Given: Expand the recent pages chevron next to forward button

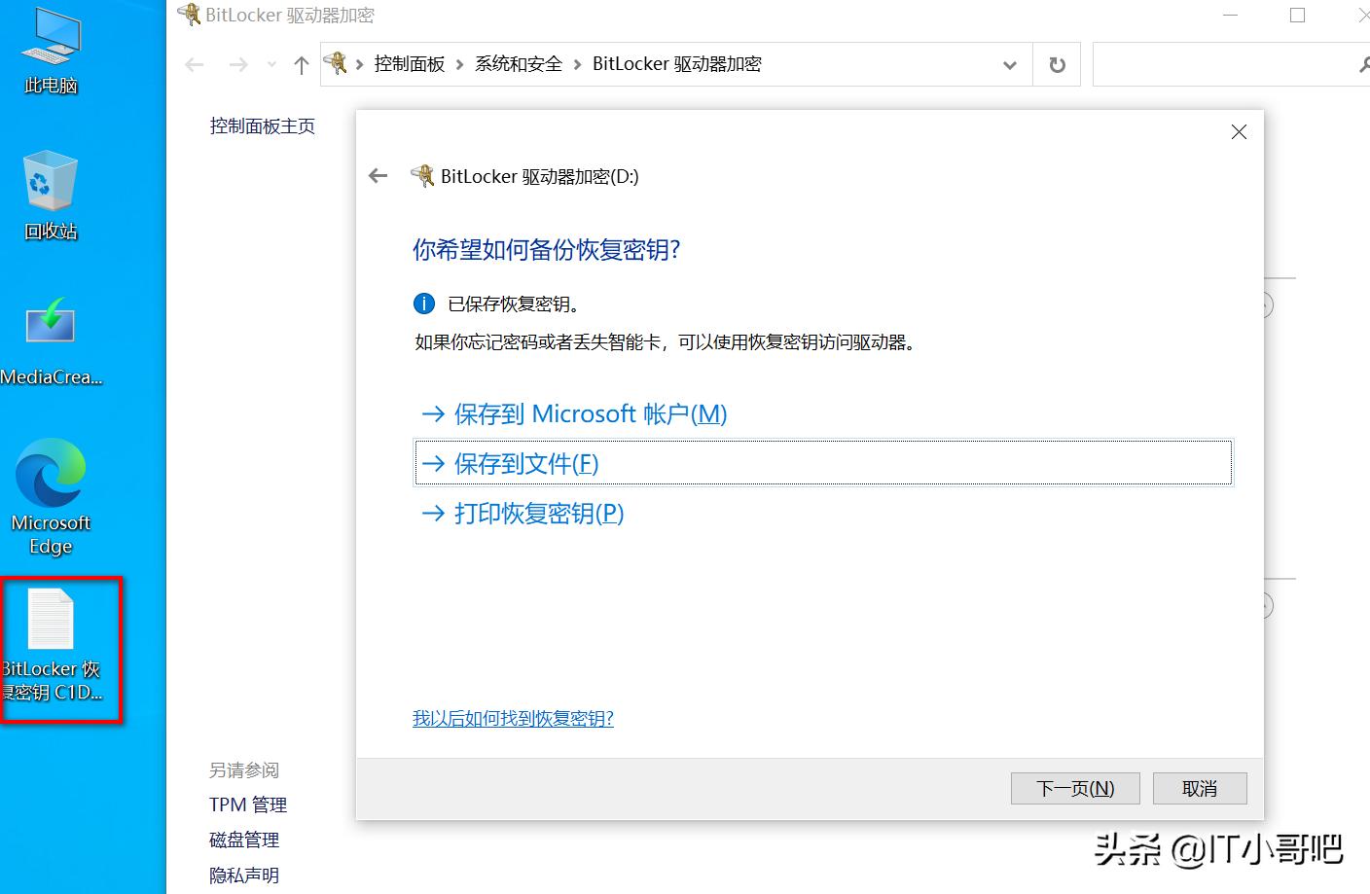Looking at the screenshot, I should 270,63.
